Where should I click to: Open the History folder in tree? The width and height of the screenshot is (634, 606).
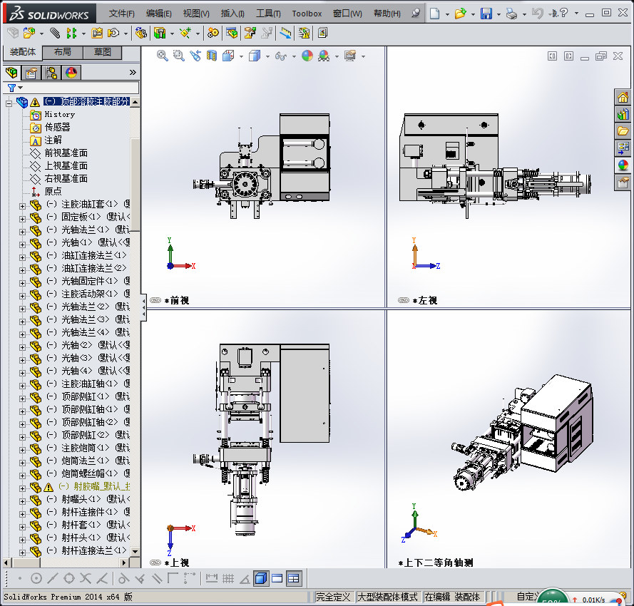click(x=59, y=114)
